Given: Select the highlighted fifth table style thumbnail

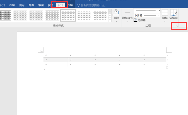Looking at the screenshot, I should [x=68, y=16].
